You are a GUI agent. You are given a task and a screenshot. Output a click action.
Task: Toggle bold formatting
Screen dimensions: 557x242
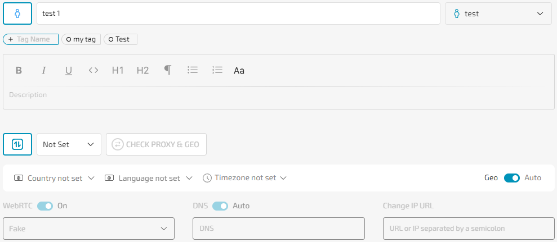pyautogui.click(x=19, y=71)
